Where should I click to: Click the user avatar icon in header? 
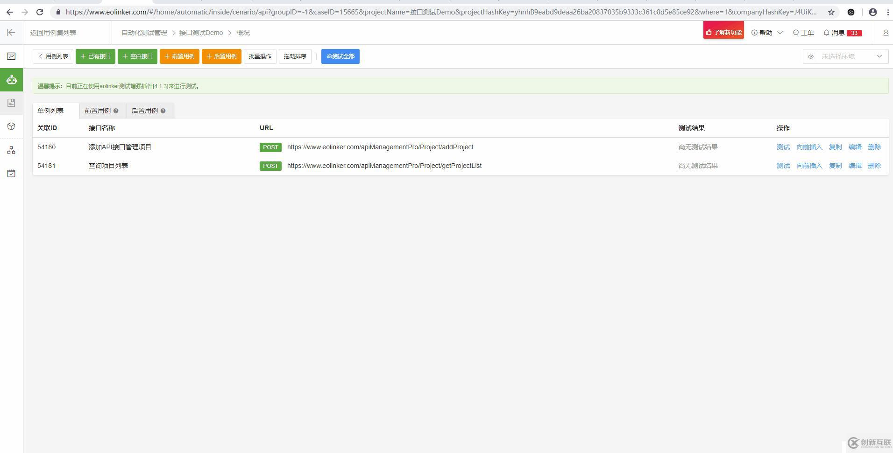click(x=886, y=33)
